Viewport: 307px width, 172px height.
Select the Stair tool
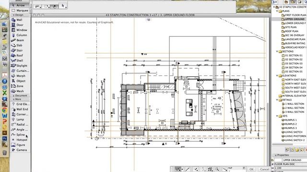coord(20,50)
